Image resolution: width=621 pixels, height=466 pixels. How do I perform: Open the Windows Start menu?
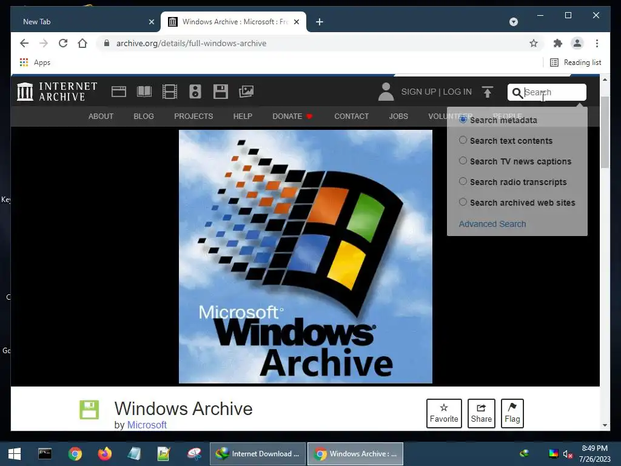click(x=15, y=454)
